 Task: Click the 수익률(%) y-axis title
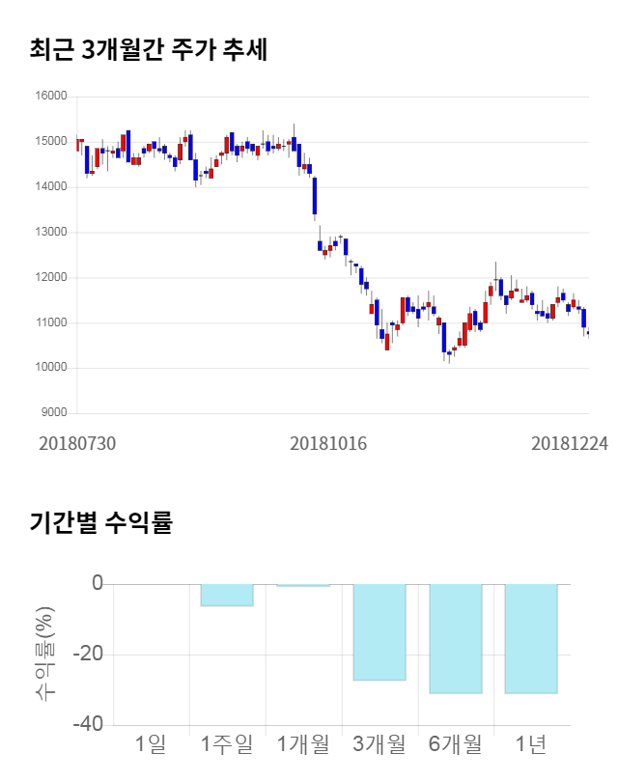[x=45, y=655]
